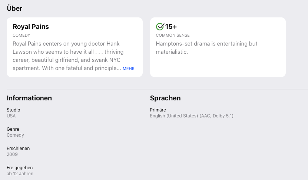Click the COMEDY label under Royal Pains
Screen dimensions: 308x180
point(21,36)
